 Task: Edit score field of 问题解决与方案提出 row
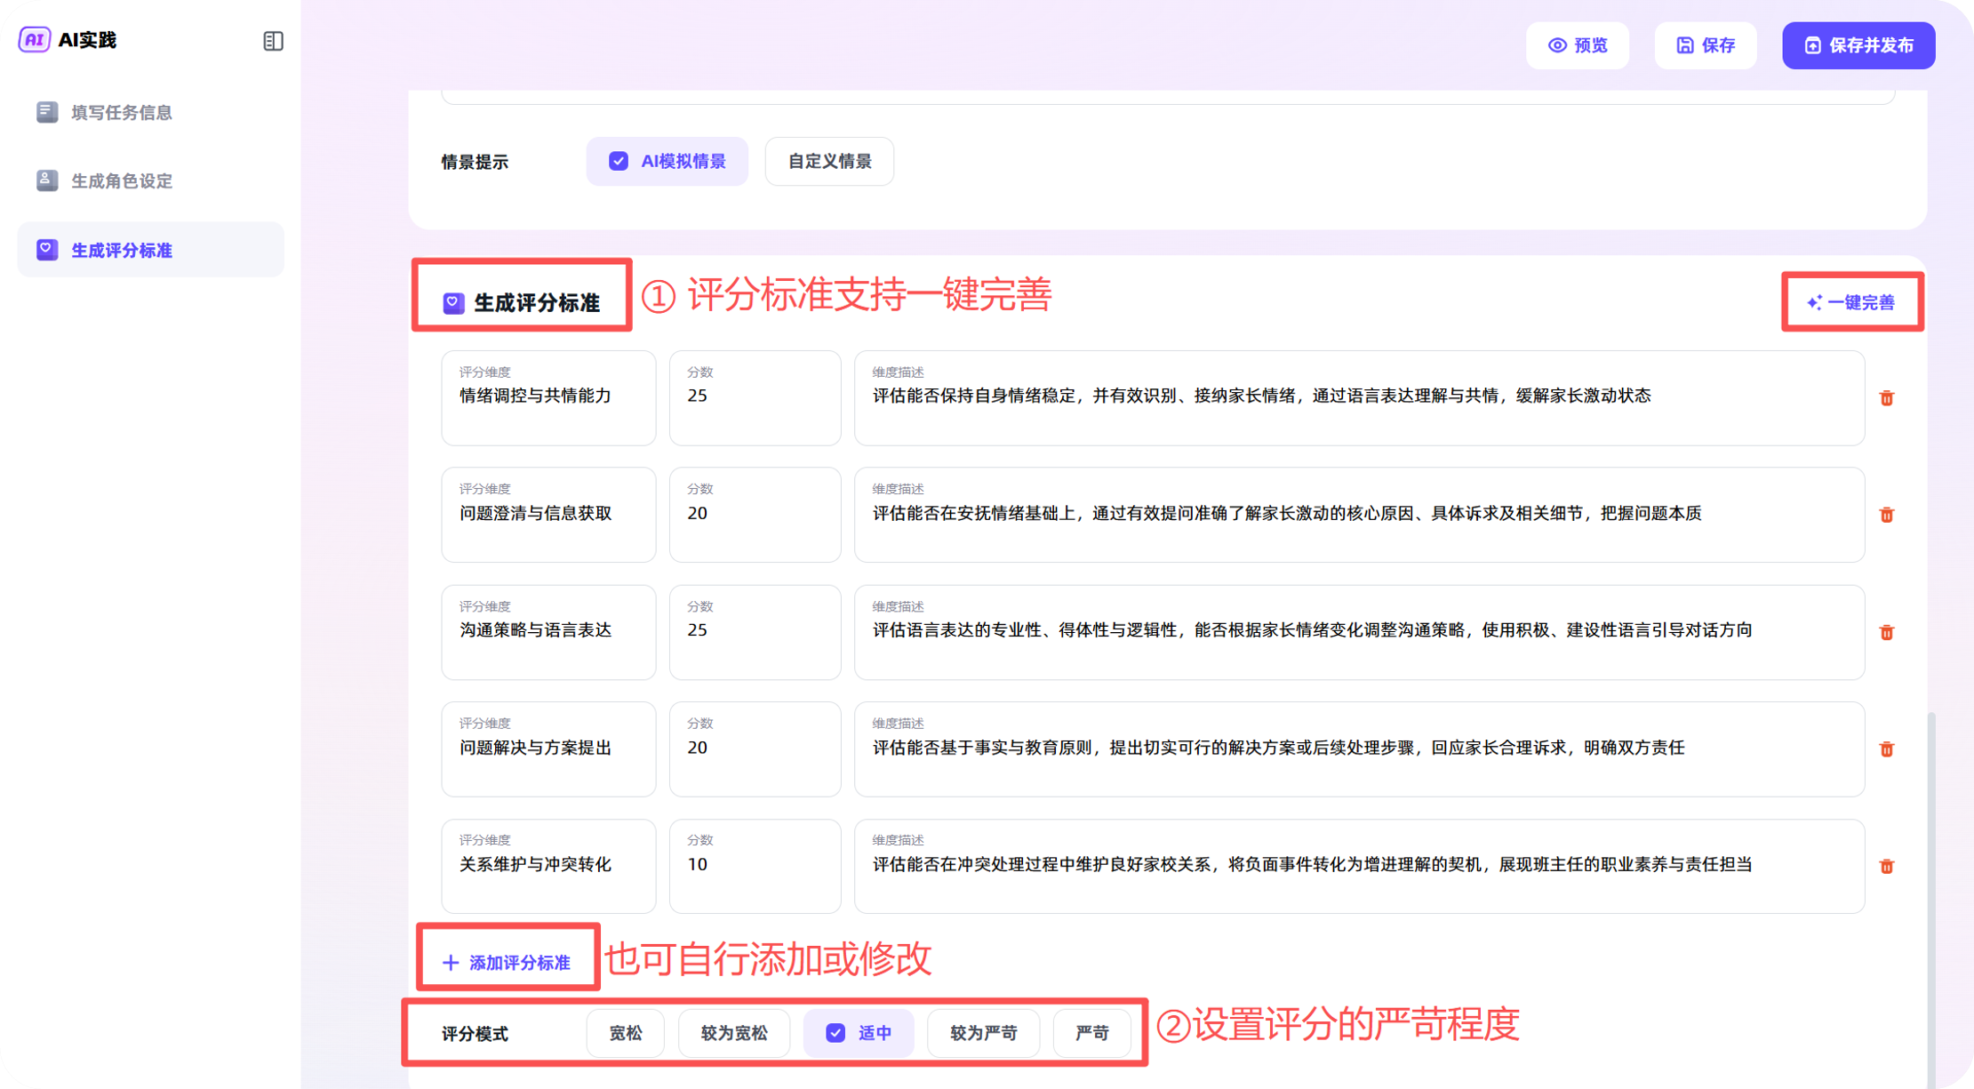click(x=755, y=749)
